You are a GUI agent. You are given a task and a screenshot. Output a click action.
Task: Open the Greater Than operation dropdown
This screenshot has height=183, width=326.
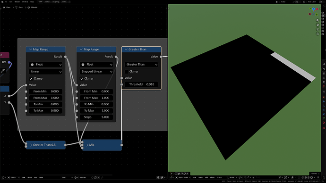141,65
